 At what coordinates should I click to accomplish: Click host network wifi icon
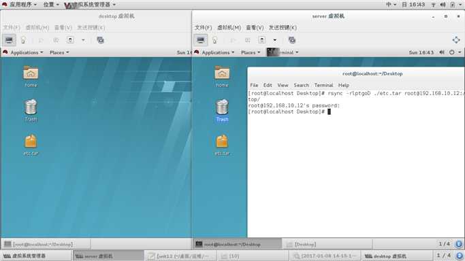pos(433,5)
